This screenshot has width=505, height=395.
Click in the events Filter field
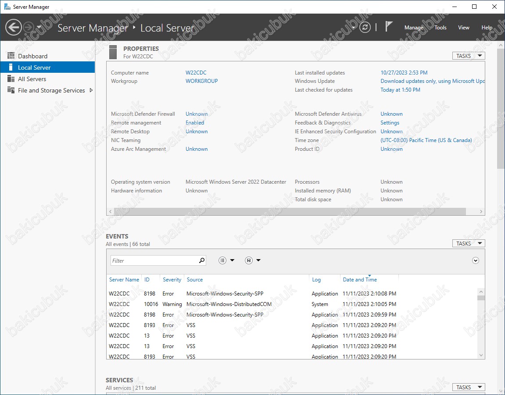[154, 260]
